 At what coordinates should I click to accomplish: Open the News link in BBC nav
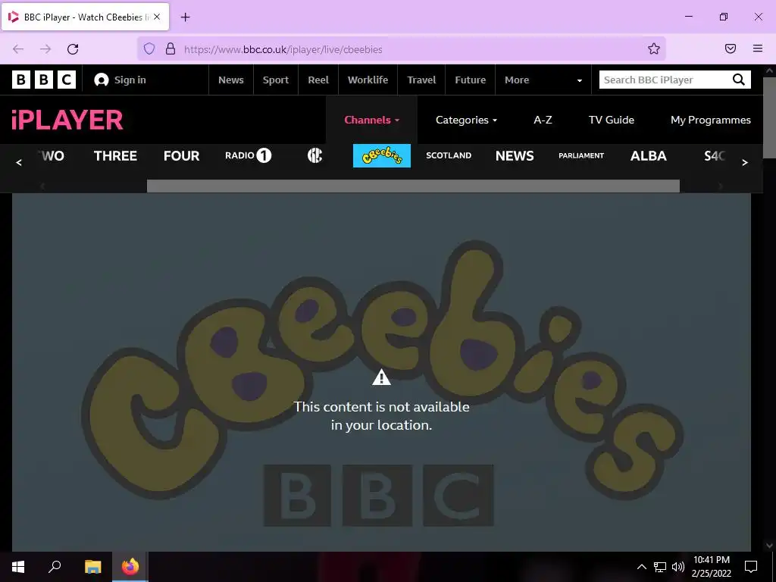click(231, 80)
